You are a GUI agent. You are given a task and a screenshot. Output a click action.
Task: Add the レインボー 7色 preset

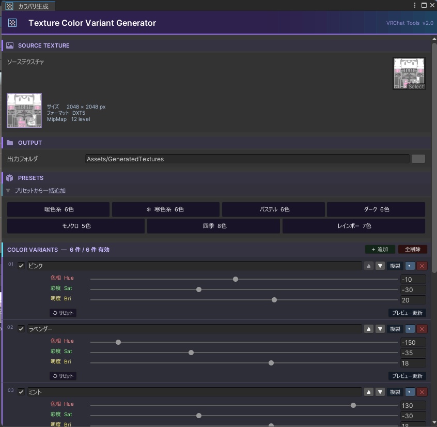pos(354,226)
